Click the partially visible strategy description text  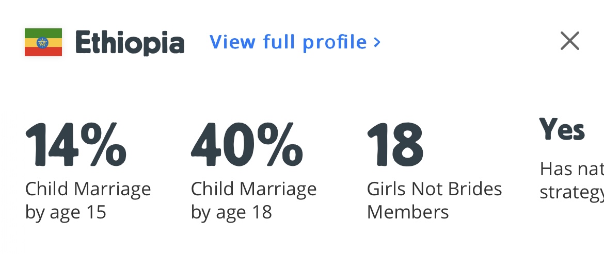[571, 180]
